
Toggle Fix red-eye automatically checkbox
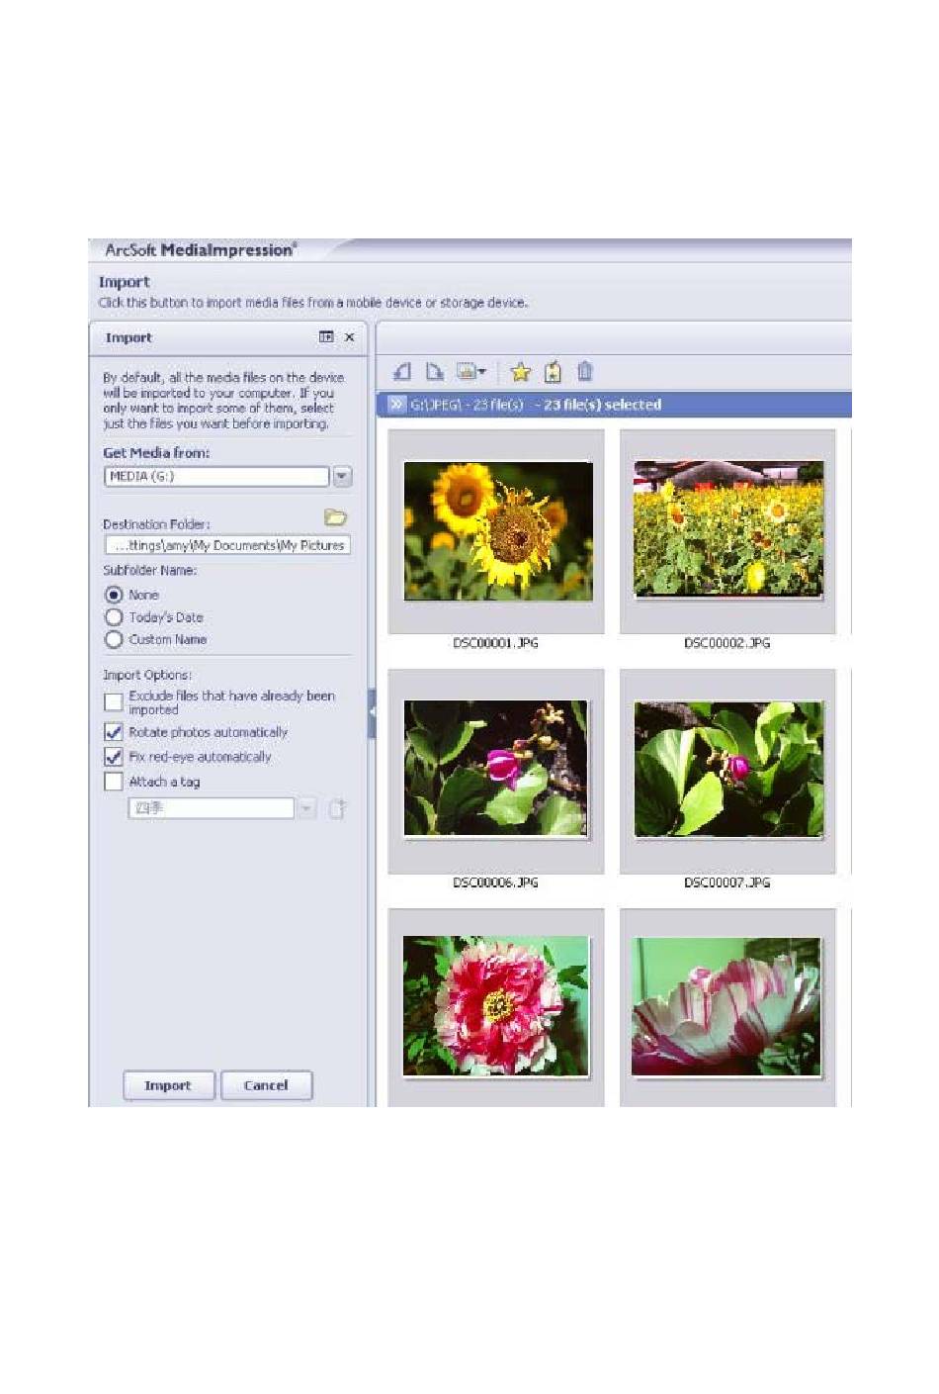[114, 757]
